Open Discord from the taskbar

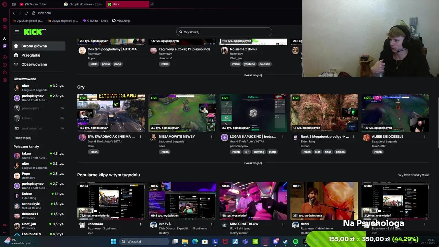click(x=275, y=242)
